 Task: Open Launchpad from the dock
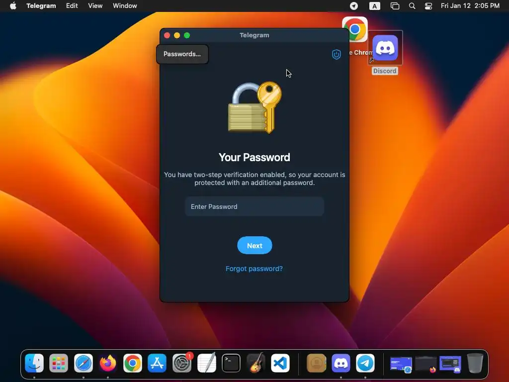pos(59,363)
